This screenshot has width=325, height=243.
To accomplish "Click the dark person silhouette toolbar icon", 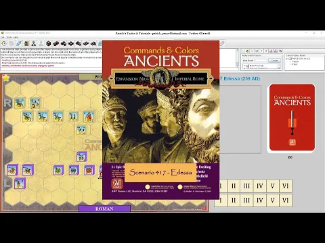I will point(34,43).
